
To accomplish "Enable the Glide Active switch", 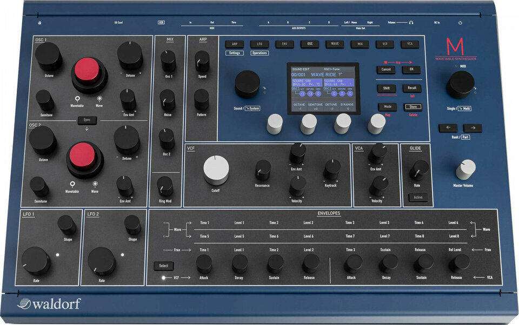I will tap(418, 198).
